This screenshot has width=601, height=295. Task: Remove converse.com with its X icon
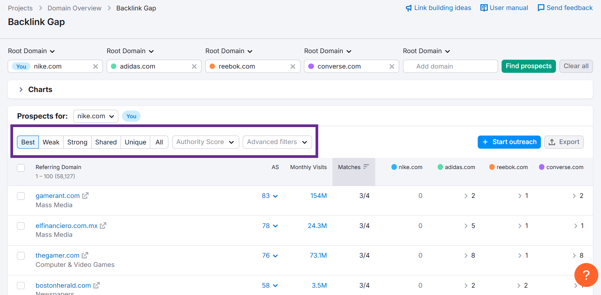pyautogui.click(x=392, y=66)
